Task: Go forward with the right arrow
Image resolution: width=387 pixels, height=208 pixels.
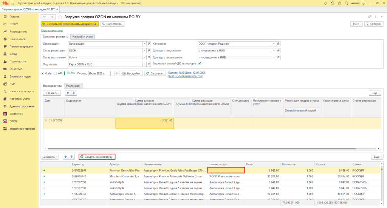Action: (x=51, y=17)
